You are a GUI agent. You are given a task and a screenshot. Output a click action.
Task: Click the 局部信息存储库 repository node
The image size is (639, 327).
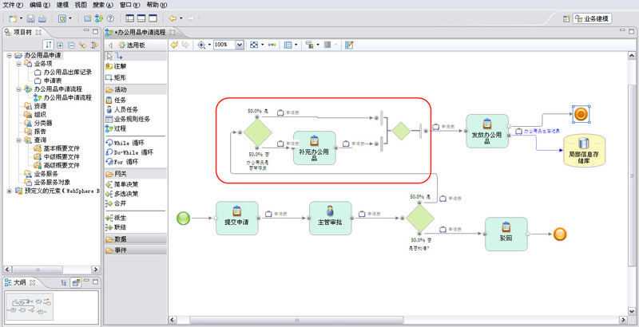coord(585,150)
